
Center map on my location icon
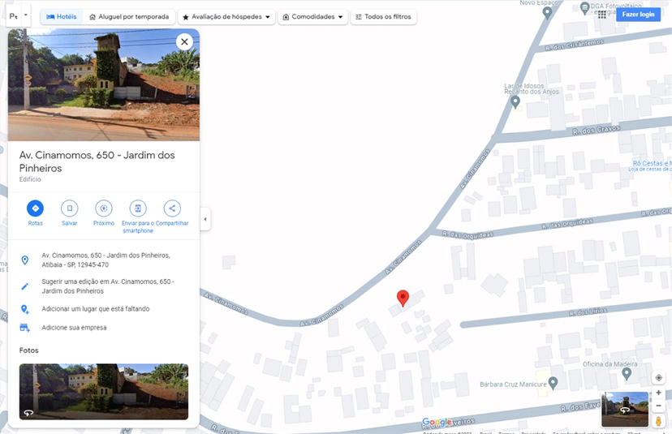(x=658, y=379)
